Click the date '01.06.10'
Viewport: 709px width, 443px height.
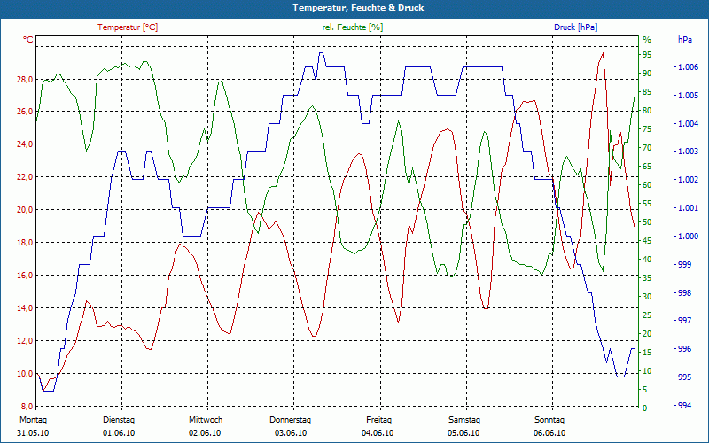[x=119, y=433]
